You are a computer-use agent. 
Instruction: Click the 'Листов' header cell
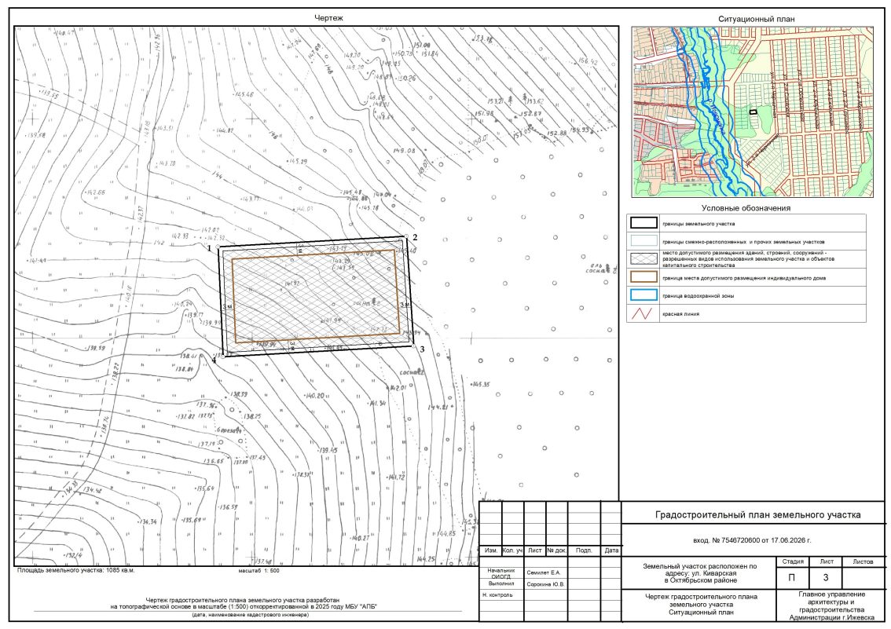[863, 561]
